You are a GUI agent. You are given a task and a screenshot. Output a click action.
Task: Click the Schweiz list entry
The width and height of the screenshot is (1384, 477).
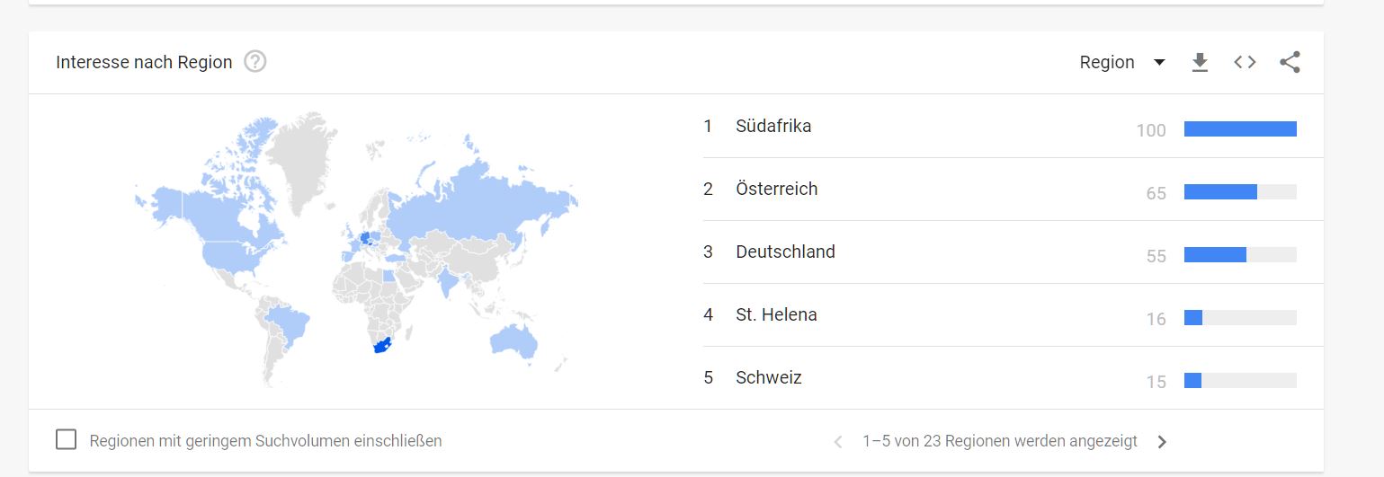click(768, 377)
